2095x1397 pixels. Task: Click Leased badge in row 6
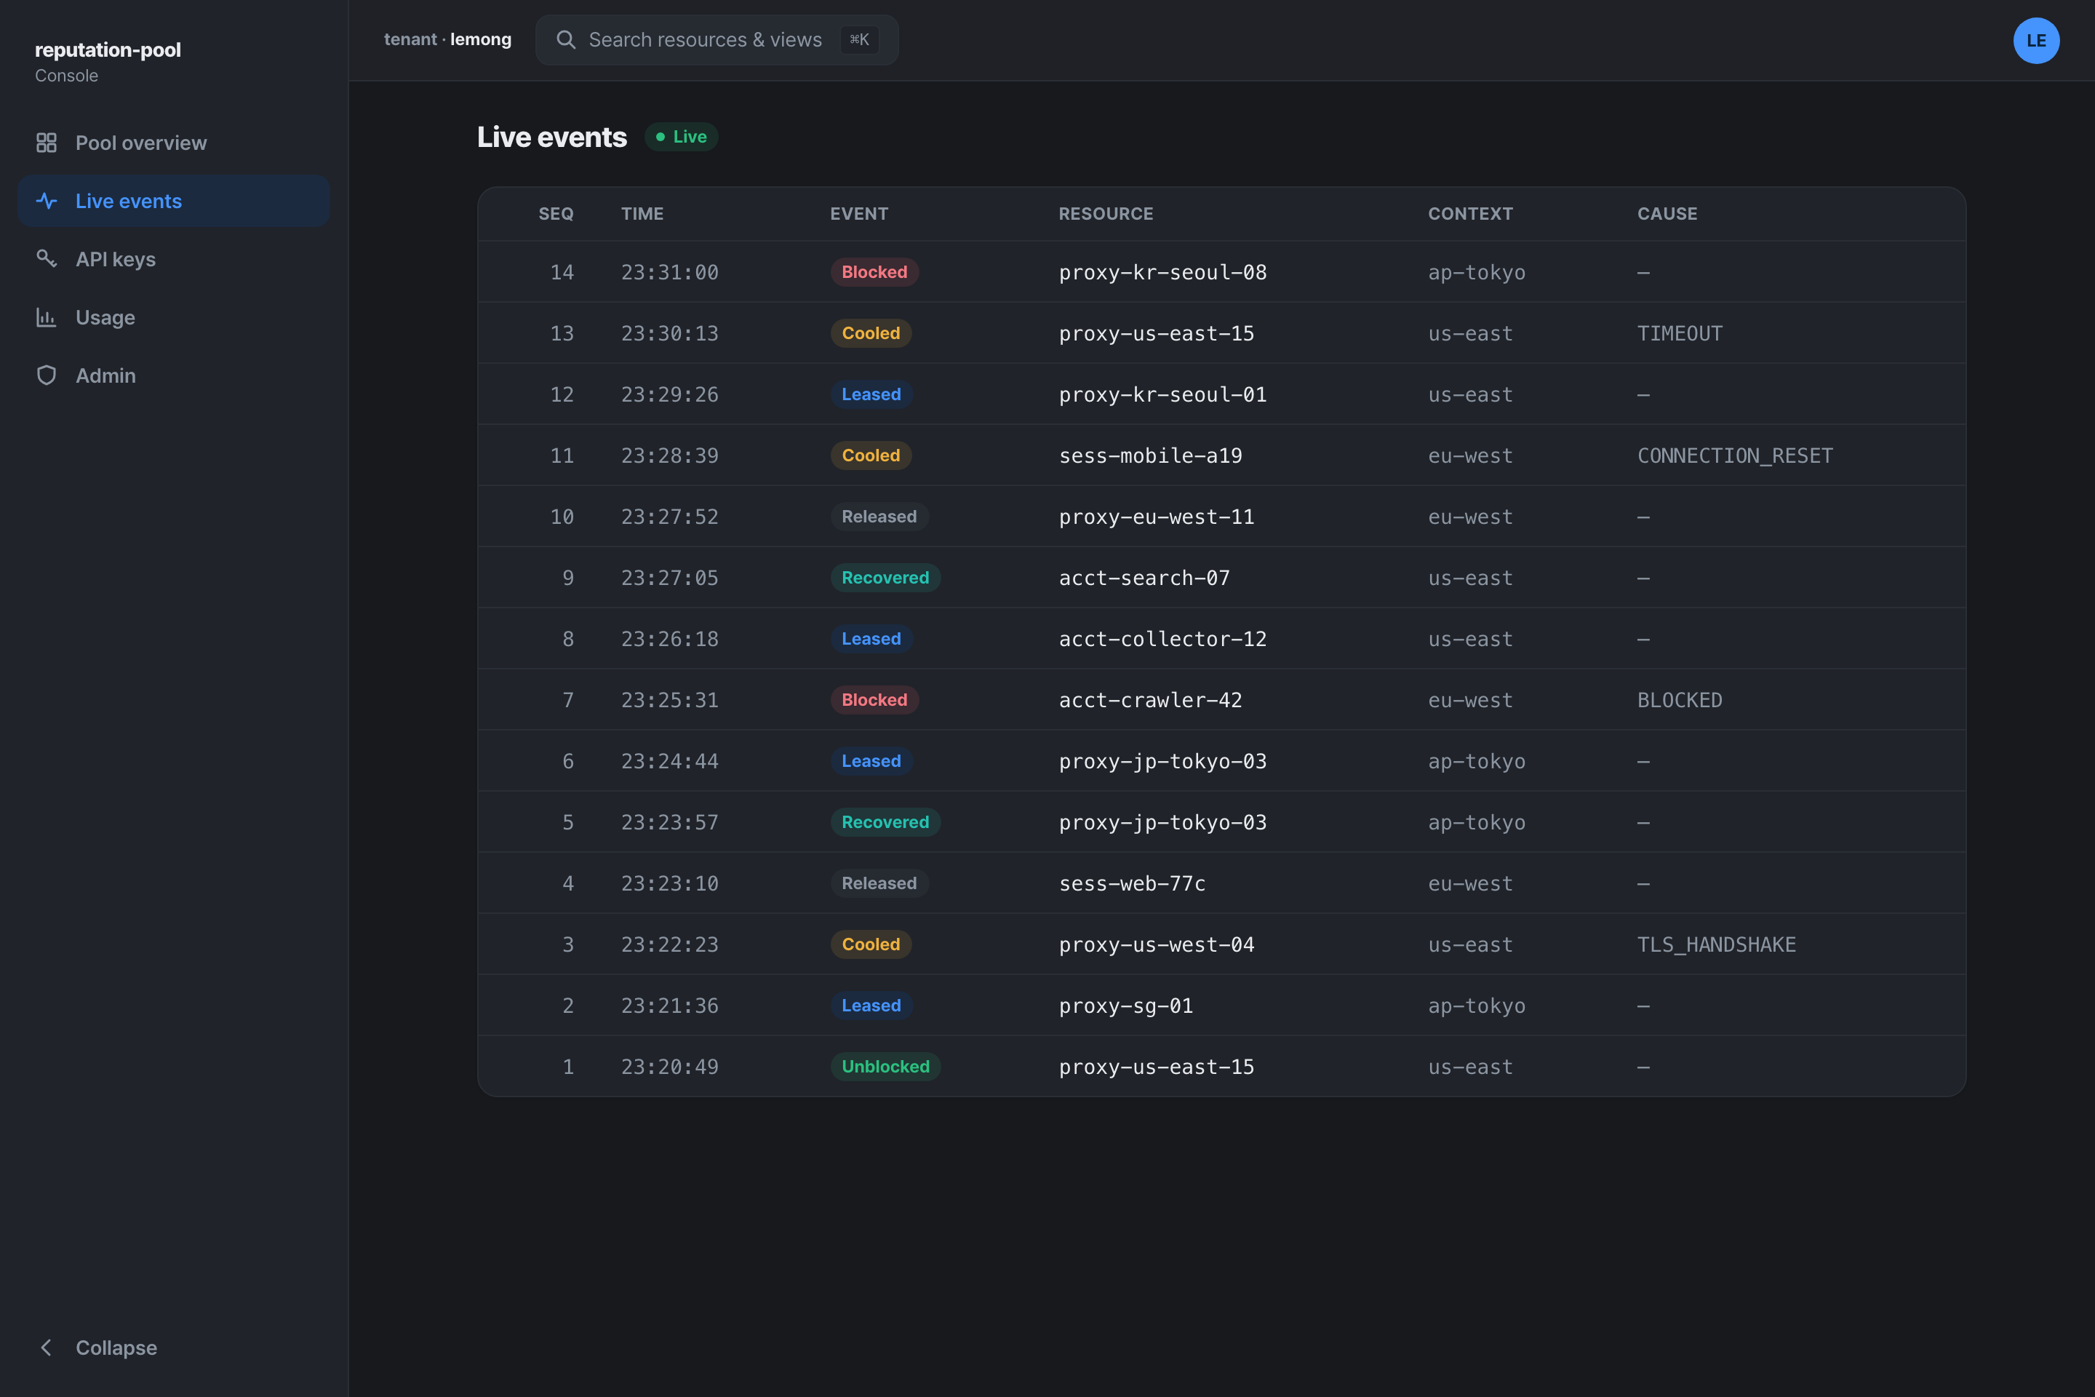point(871,761)
